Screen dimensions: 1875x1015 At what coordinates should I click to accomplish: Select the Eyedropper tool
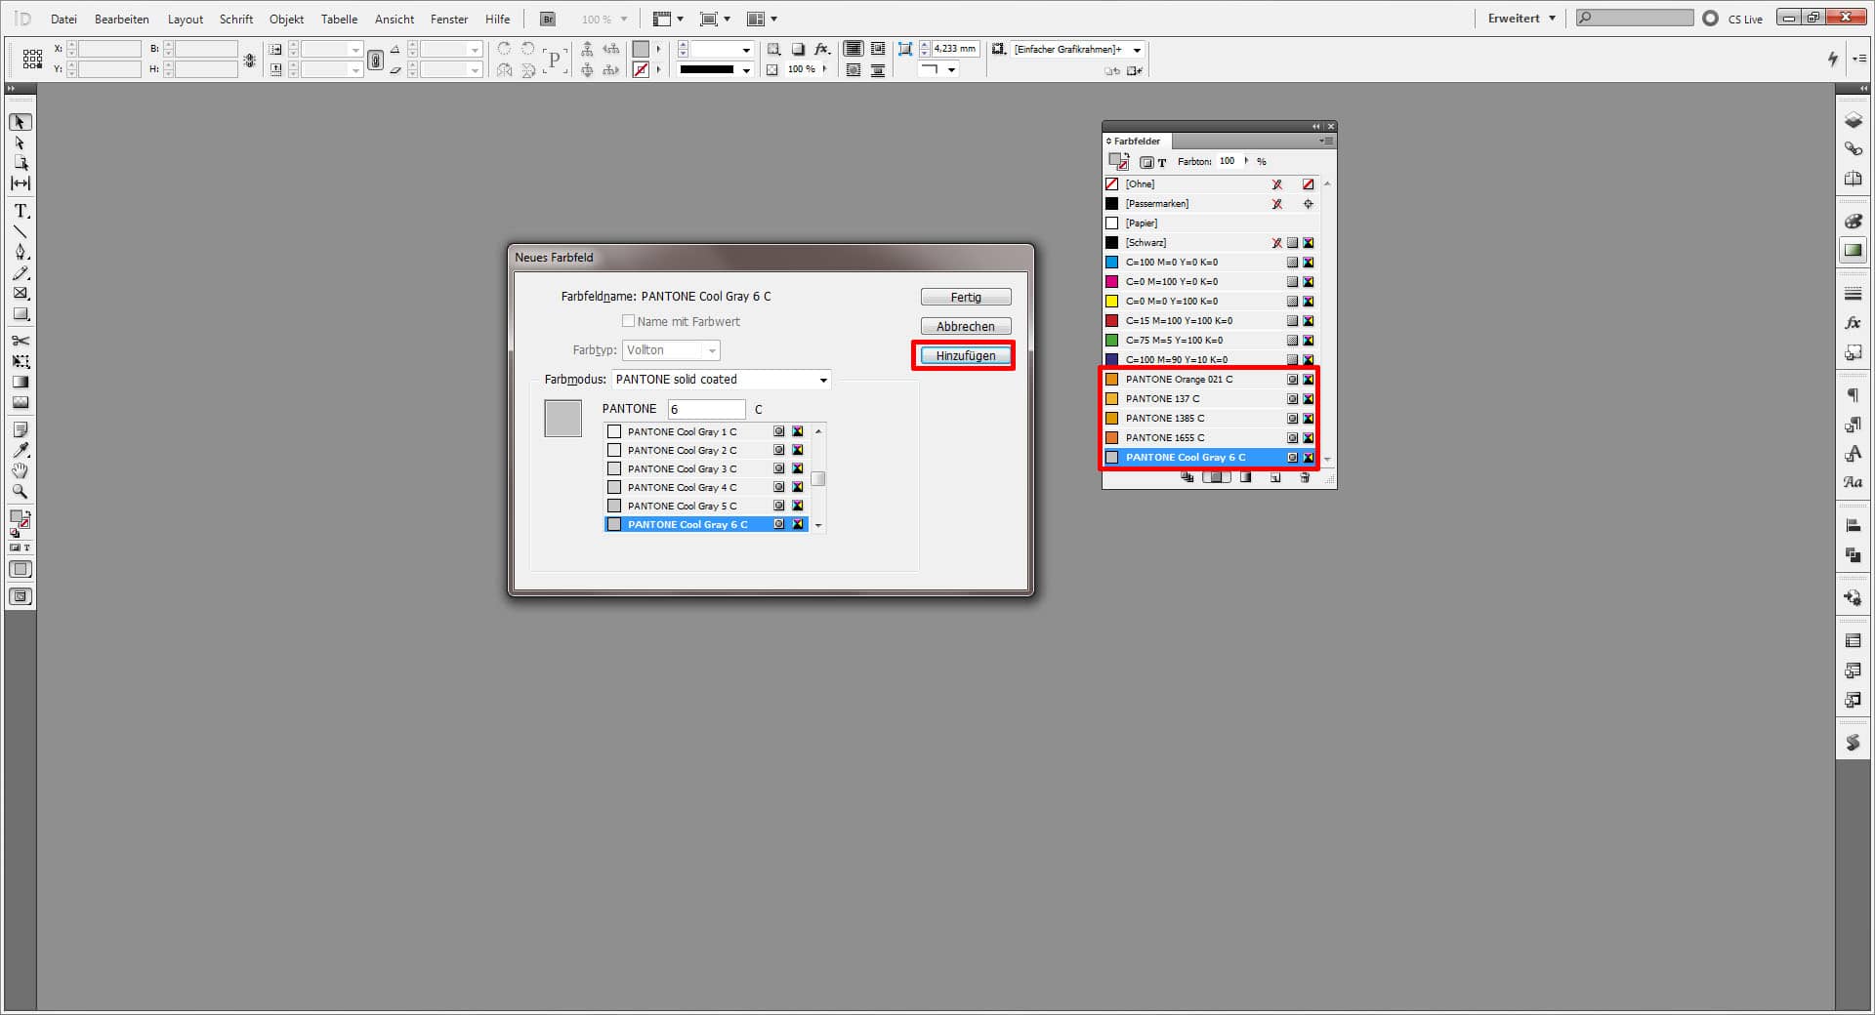tap(20, 450)
